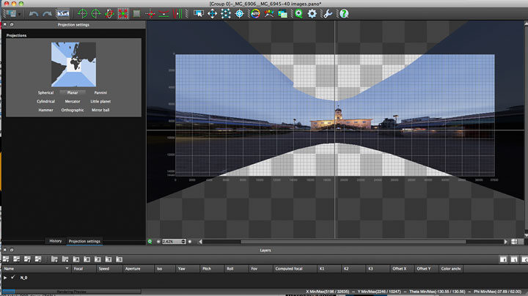The height and width of the screenshot is (296, 528).
Task: Click the redo arrow in the toolbar
Action: click(47, 14)
